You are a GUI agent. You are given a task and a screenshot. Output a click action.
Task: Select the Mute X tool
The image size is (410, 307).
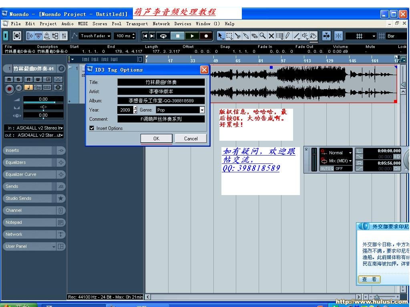click(271, 36)
